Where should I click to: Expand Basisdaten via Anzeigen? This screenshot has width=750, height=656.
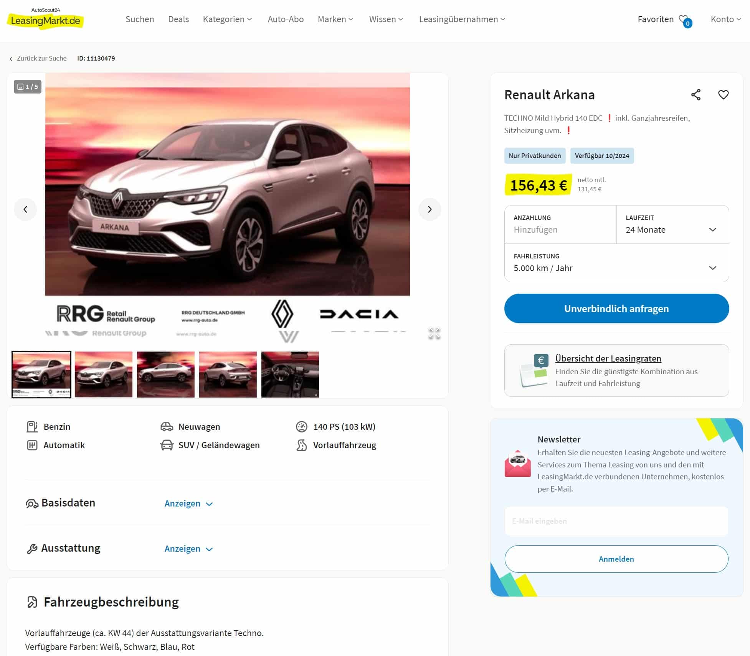click(x=188, y=503)
